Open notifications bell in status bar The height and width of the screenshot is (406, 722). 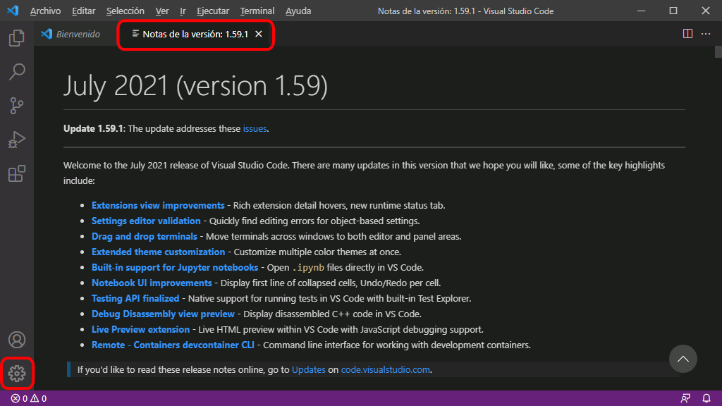click(706, 398)
